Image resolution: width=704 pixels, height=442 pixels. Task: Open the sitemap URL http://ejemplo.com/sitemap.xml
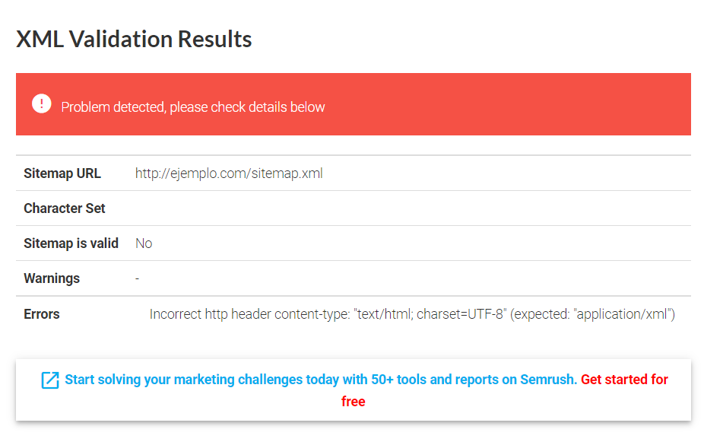click(x=229, y=173)
